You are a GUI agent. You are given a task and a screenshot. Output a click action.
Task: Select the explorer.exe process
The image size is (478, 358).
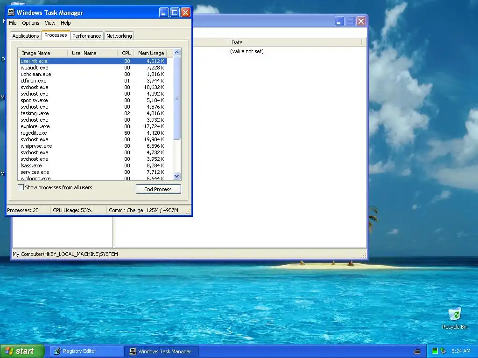pos(93,126)
